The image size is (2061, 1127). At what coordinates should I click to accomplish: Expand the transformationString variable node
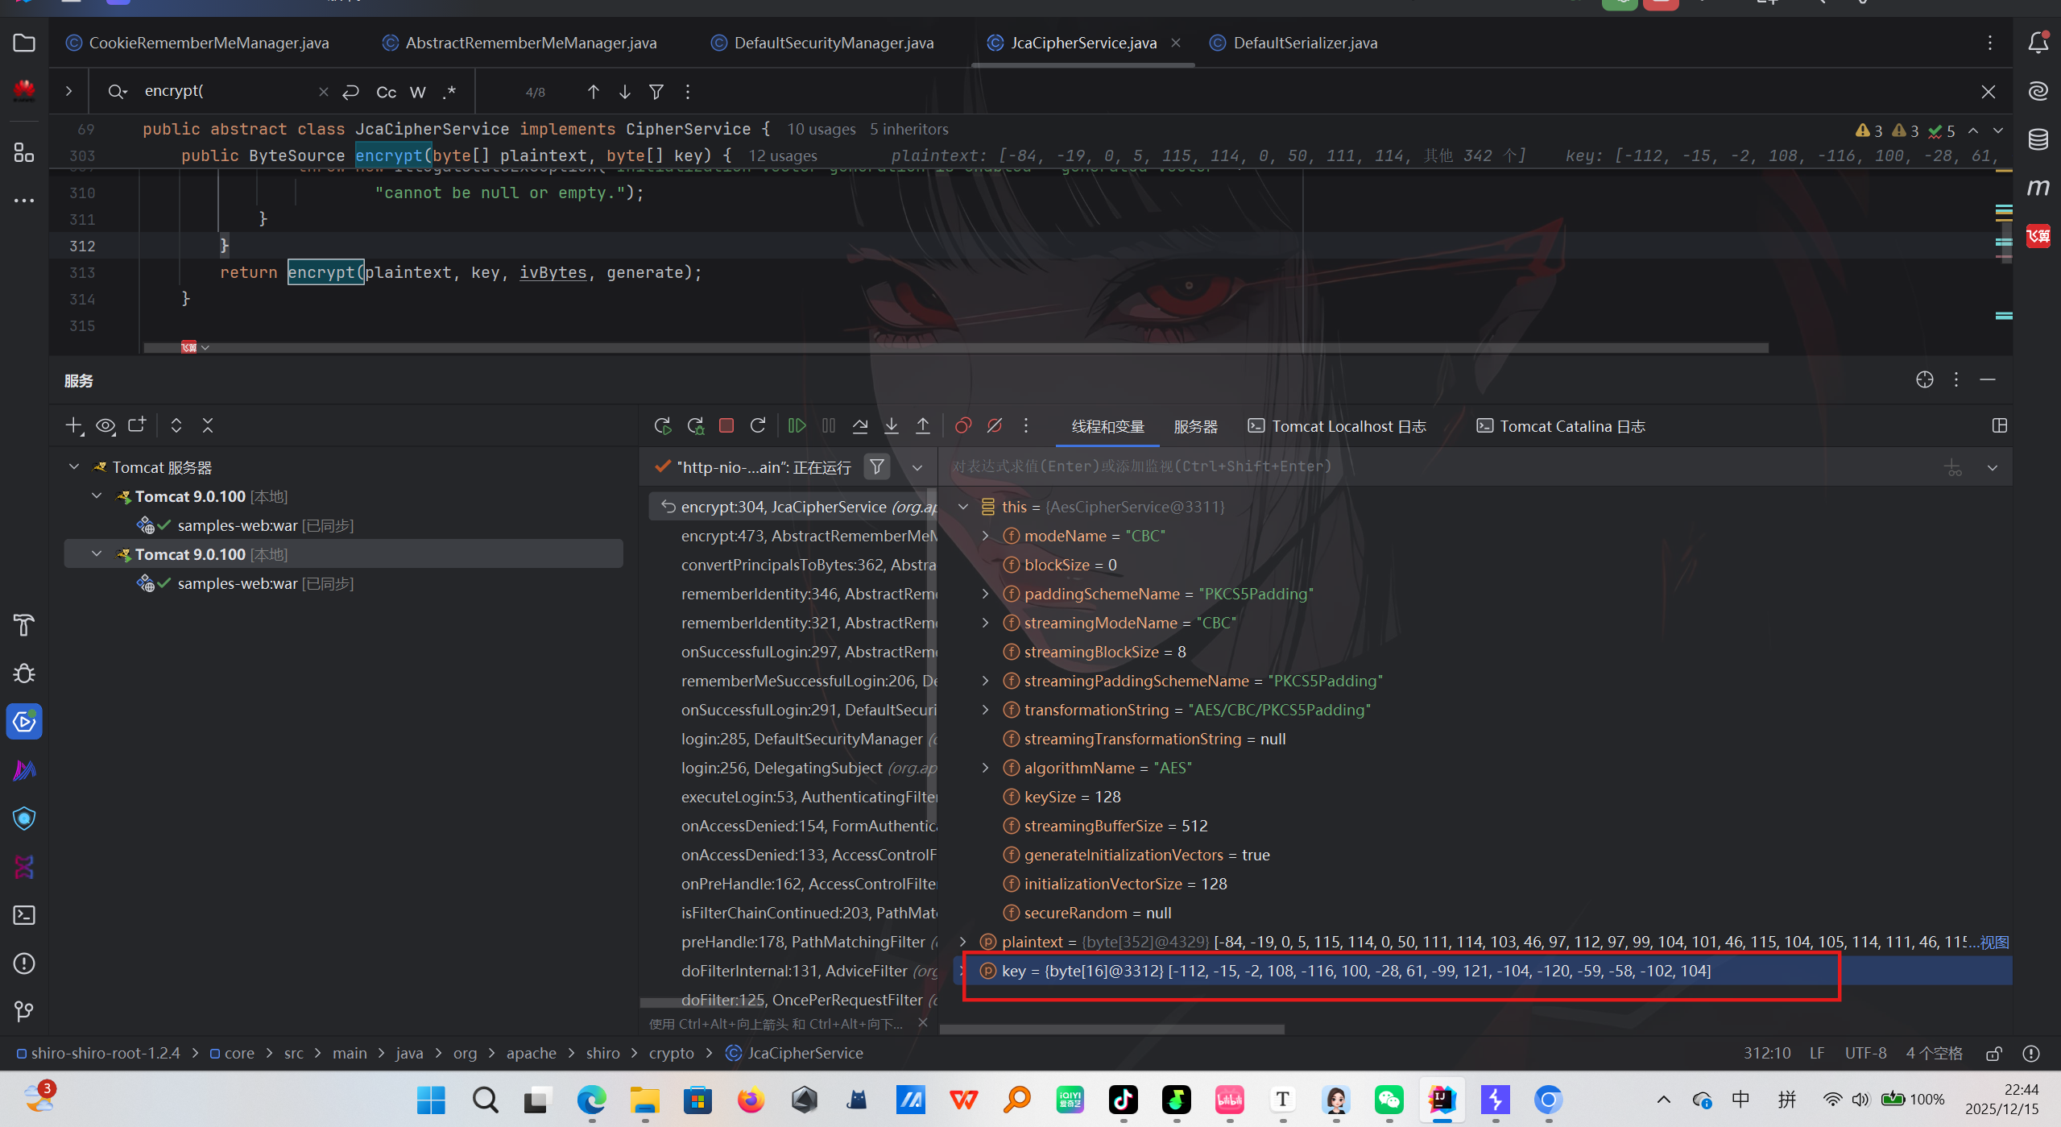click(x=985, y=710)
